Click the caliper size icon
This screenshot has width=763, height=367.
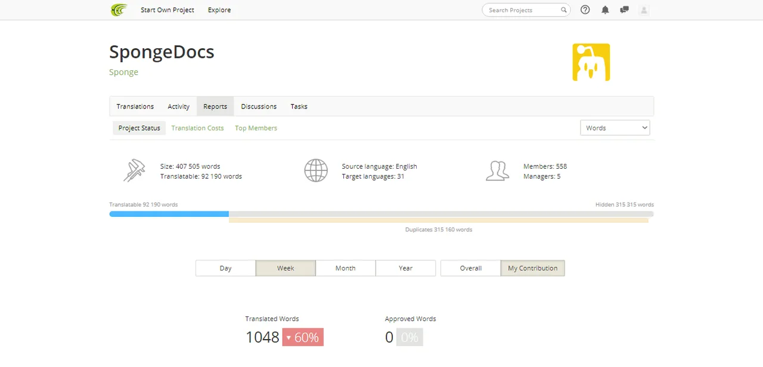[134, 170]
